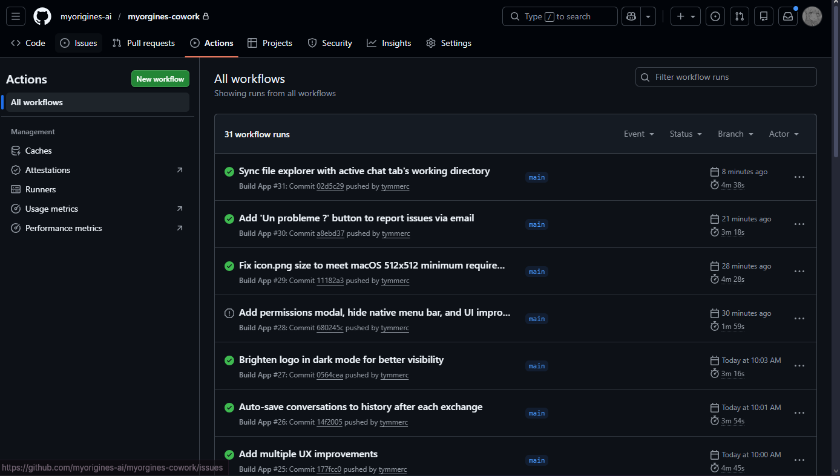Click the success status icon for Build App #30
840x476 pixels.
coord(229,219)
